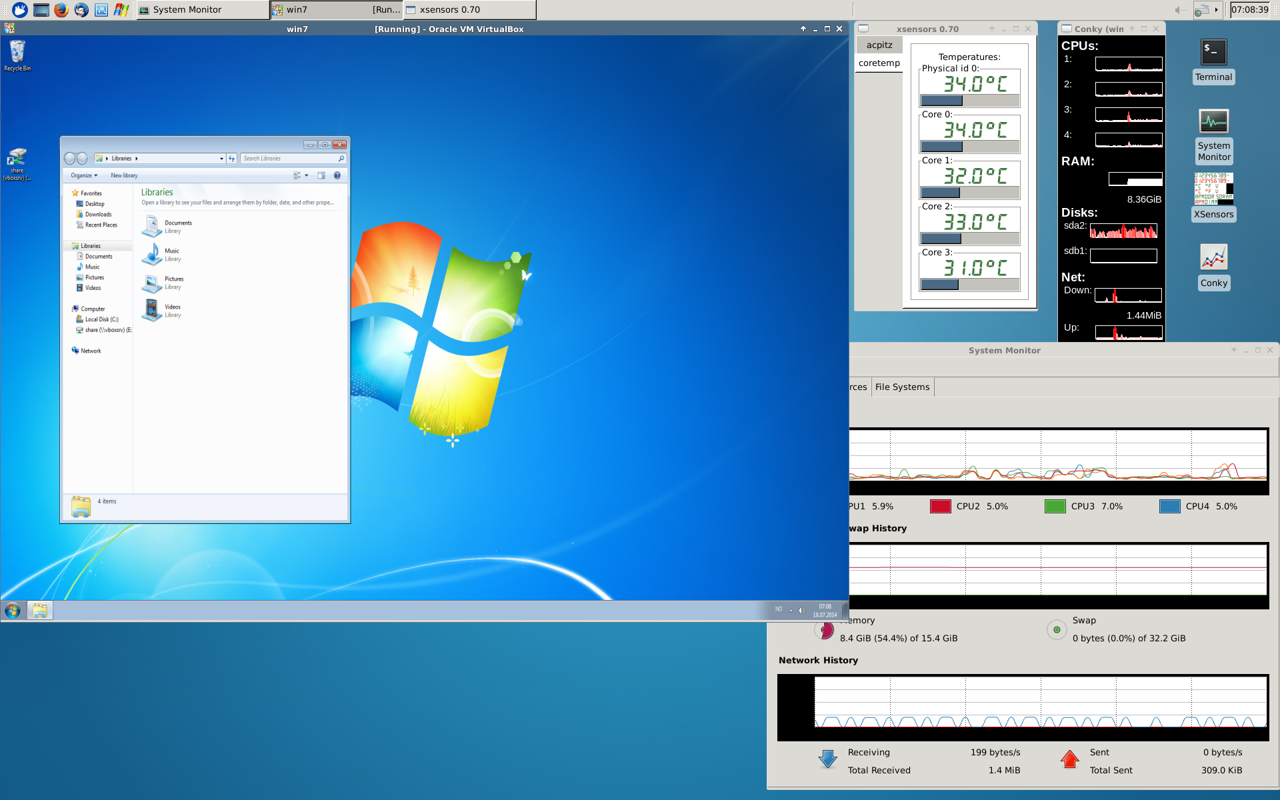The height and width of the screenshot is (800, 1280).
Task: Select the acpitz tab in xsensors
Action: tap(879, 45)
